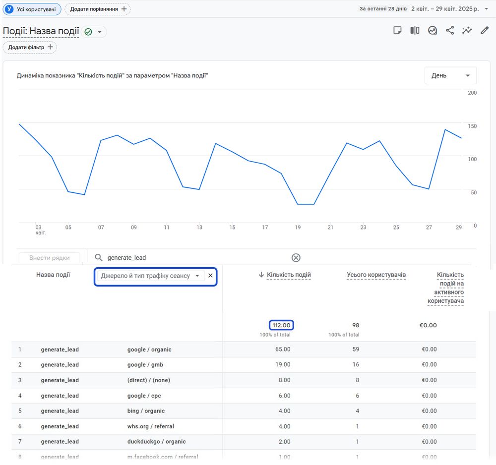Image resolution: width=496 pixels, height=465 pixels.
Task: Click the За останні 28 днів label
Action: [x=383, y=9]
